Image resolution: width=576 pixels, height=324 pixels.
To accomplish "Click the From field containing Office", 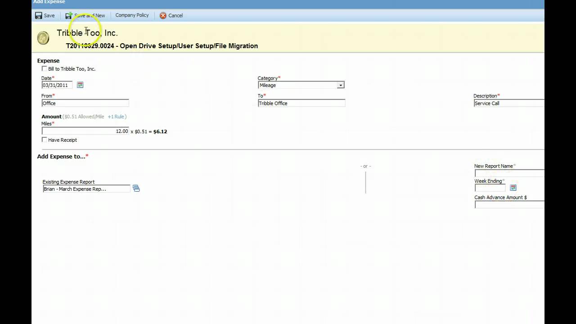I will pos(85,103).
